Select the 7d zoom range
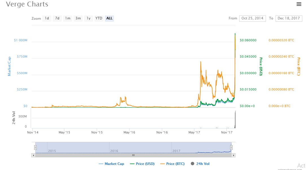The height and width of the screenshot is (170, 306). point(57,18)
